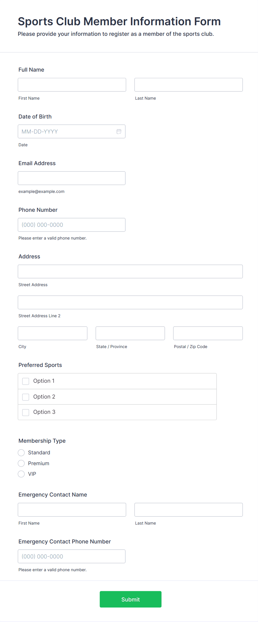Click the Postal / Zip Code field

coord(208,333)
